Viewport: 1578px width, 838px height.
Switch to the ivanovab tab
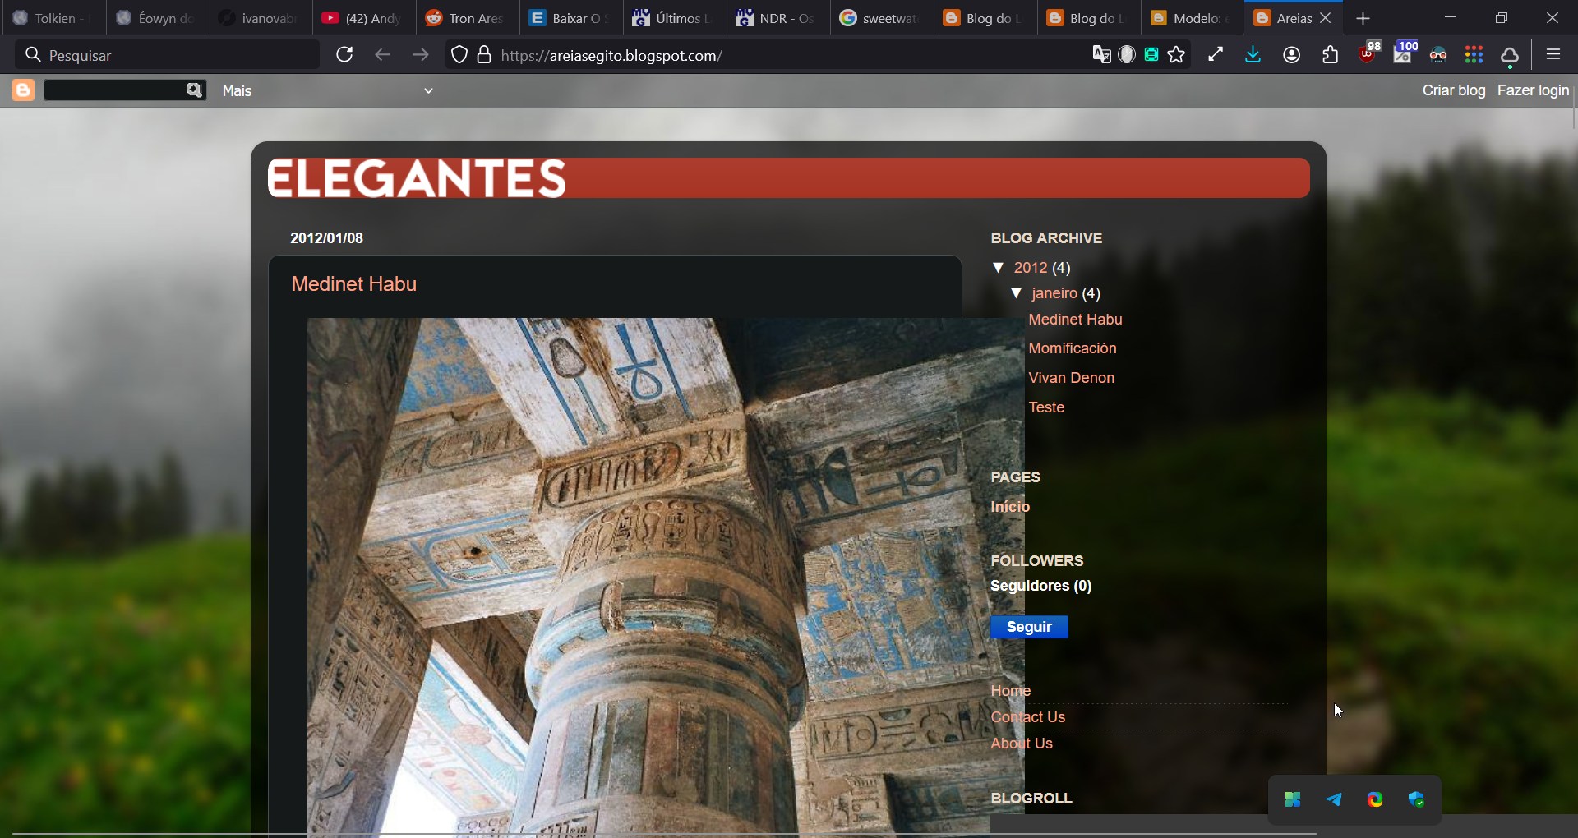(260, 18)
